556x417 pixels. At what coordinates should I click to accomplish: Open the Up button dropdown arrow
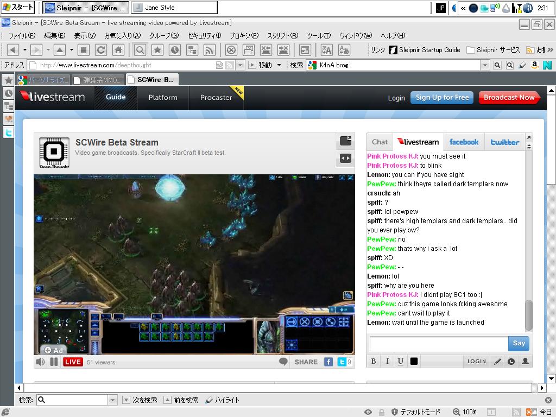coord(72,50)
